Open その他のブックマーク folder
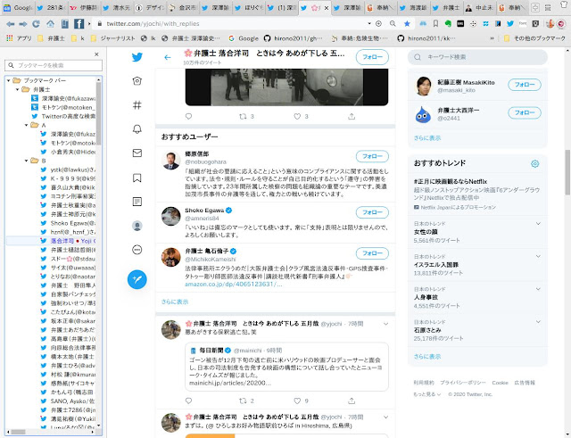571x438 pixels. 534,38
